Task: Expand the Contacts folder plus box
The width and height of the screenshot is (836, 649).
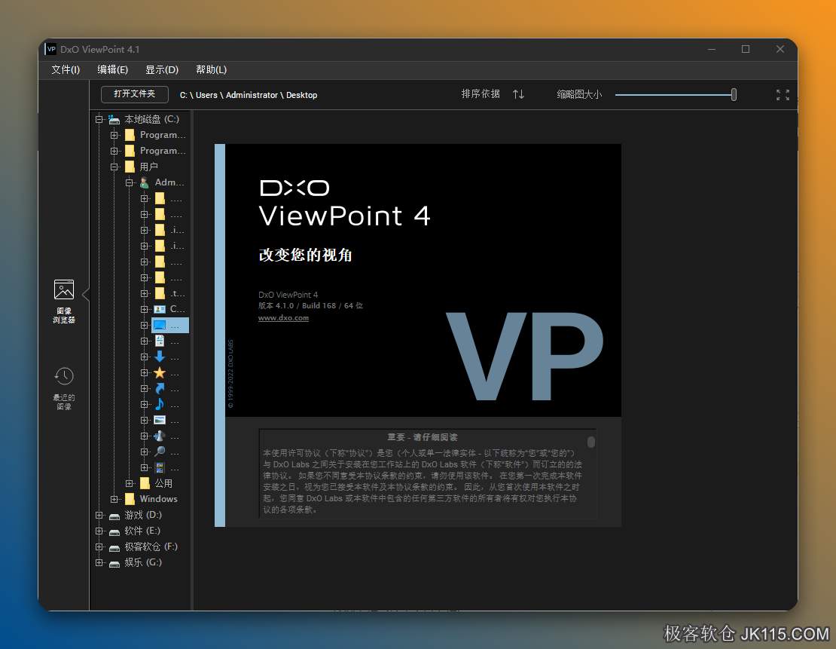Action: (144, 309)
